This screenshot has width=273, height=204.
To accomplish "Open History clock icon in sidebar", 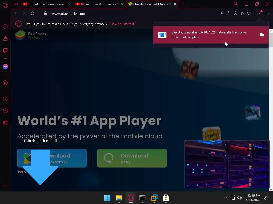I will point(5,99).
